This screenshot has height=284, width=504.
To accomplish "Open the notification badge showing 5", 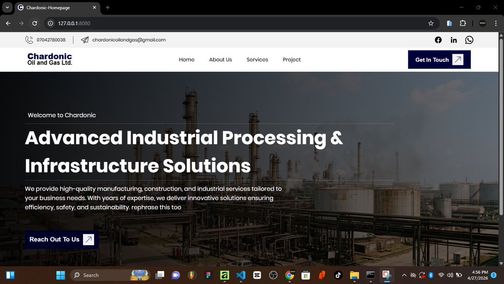I will [x=494, y=275].
